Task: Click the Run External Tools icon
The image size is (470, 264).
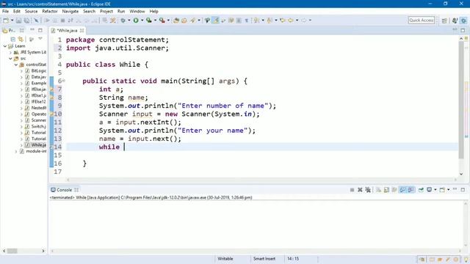Action: (x=162, y=21)
